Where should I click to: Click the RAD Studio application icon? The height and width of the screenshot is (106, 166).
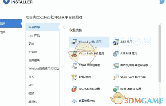point(74,89)
